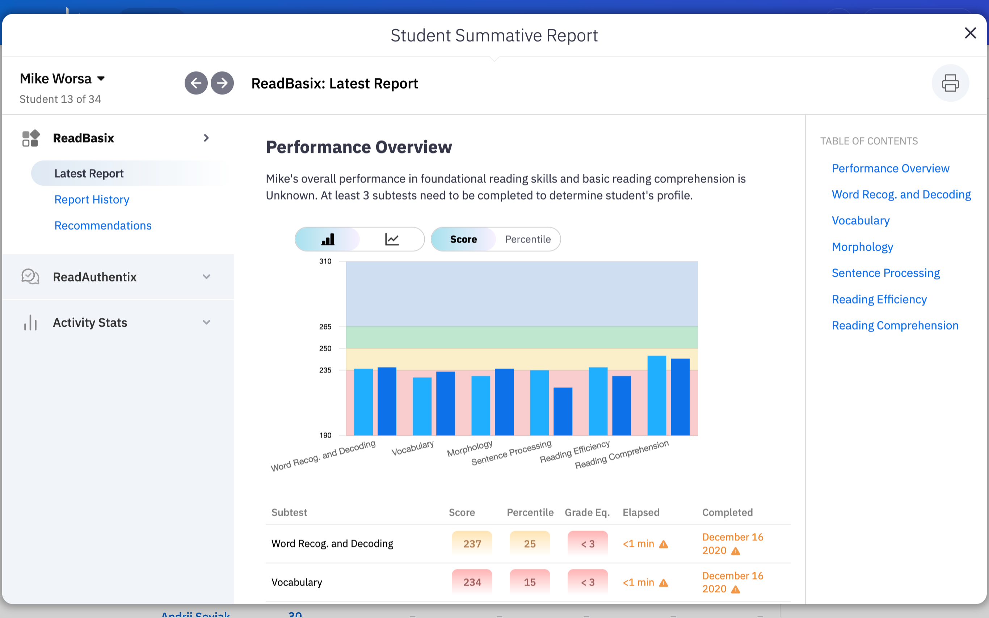Click light blue Word Recog. chart bar
This screenshot has height=618, width=989.
(363, 402)
